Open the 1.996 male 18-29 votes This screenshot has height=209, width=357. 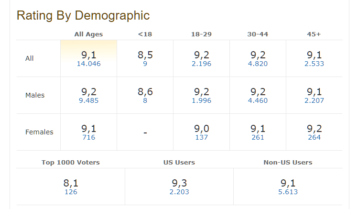[201, 100]
